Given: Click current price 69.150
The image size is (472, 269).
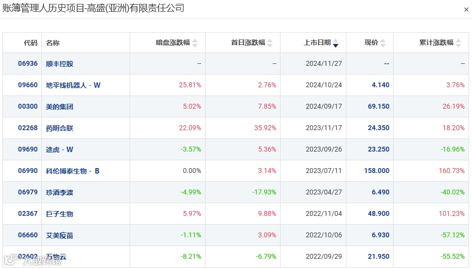Looking at the screenshot, I should (378, 106).
